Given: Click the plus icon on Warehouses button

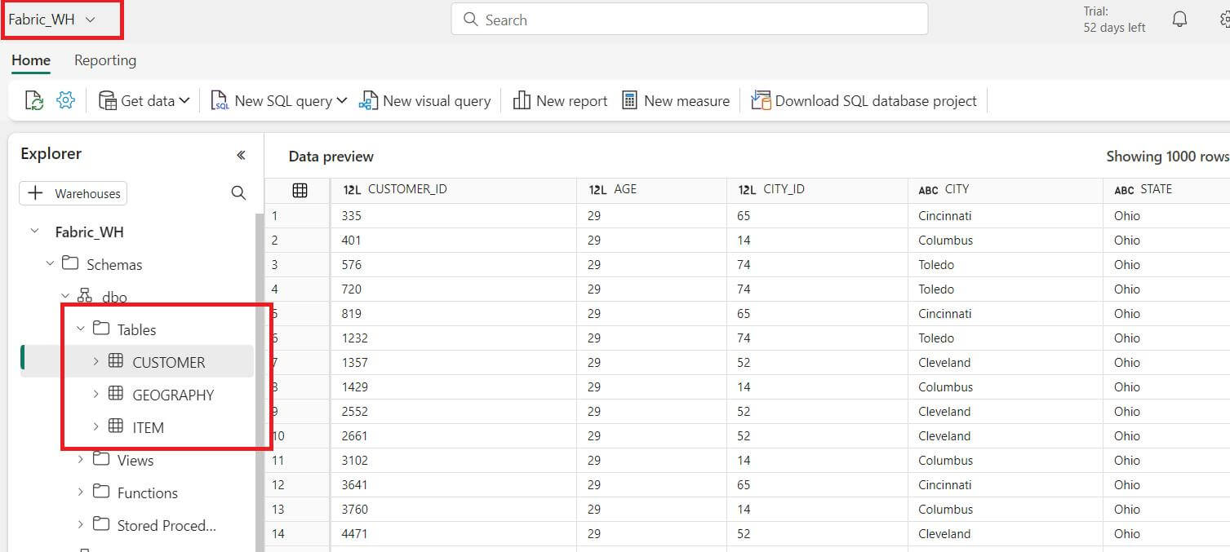Looking at the screenshot, I should [35, 193].
